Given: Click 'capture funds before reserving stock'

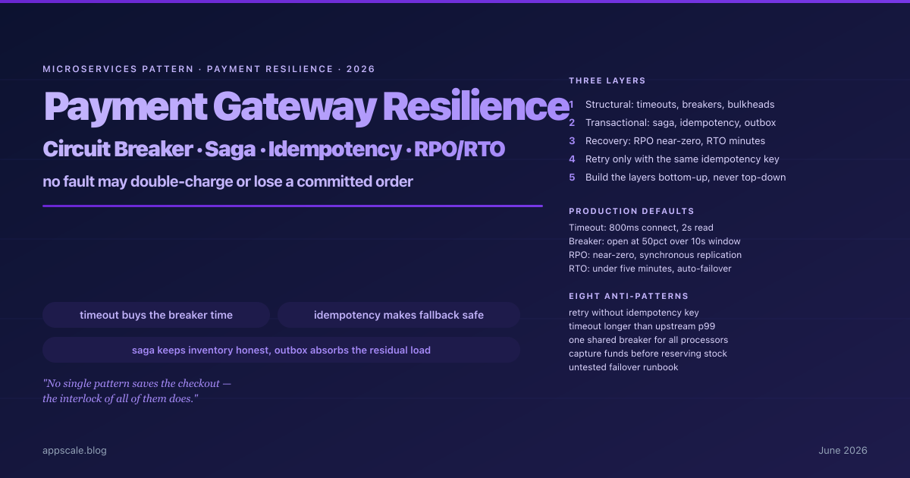Looking at the screenshot, I should [x=648, y=354].
